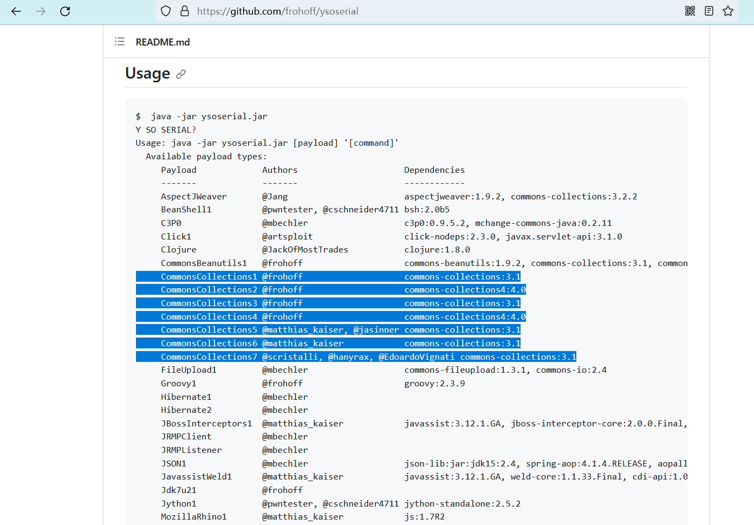Toggle reader view for the page
Screen dimensions: 754x525
coord(709,11)
